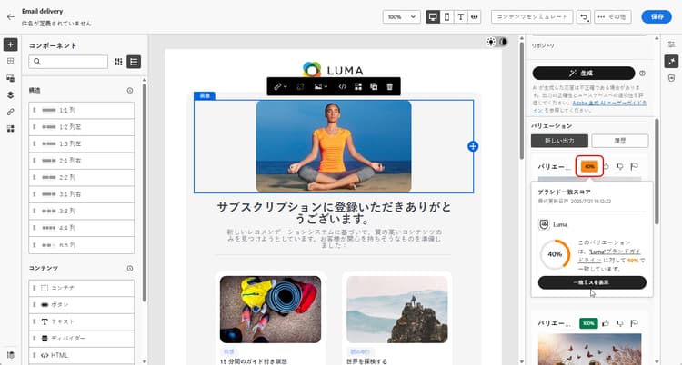Open the 100% zoom dropdown

(x=401, y=17)
